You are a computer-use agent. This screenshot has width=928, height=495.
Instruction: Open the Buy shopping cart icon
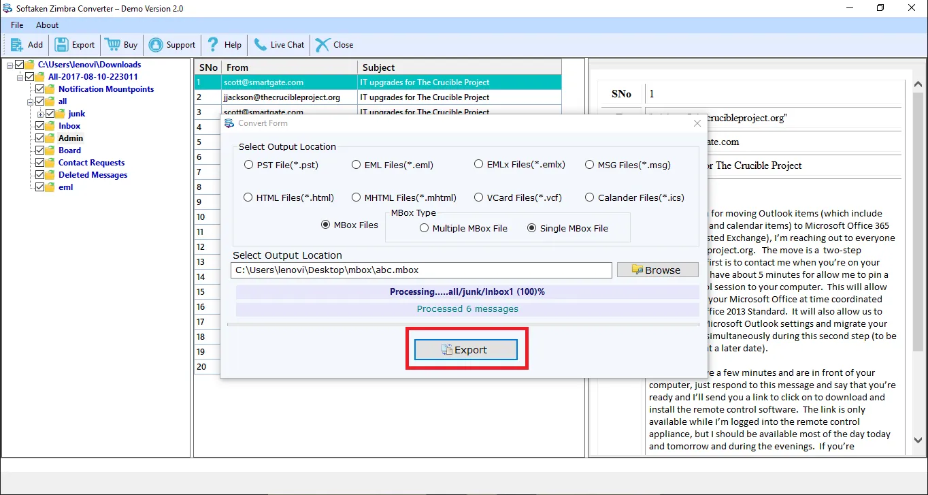tap(112, 45)
